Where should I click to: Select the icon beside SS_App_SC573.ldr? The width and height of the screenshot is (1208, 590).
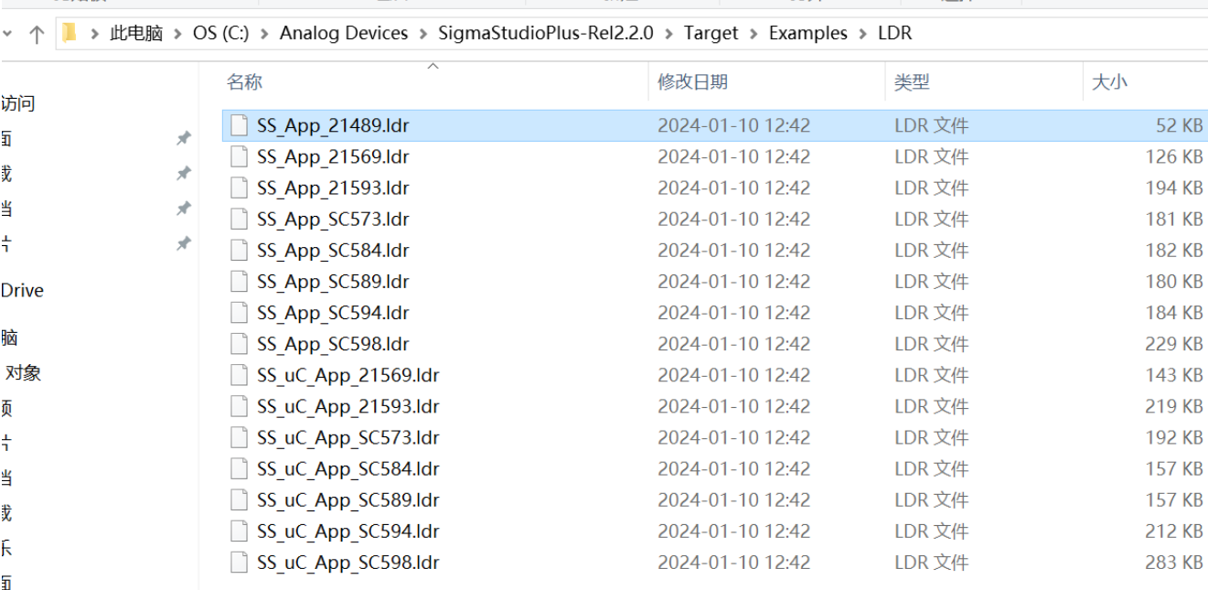click(x=240, y=219)
